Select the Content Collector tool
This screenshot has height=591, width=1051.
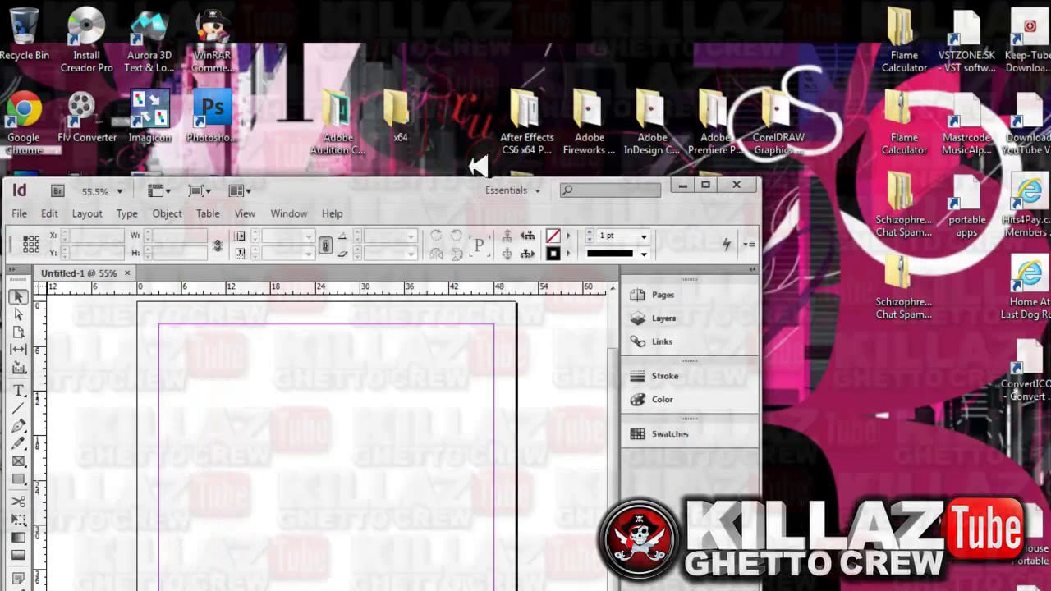tap(18, 368)
